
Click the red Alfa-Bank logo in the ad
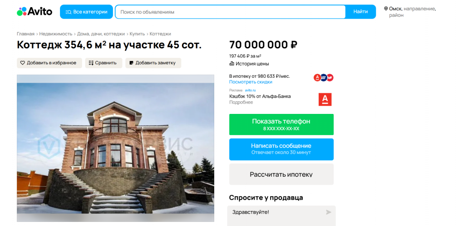[x=325, y=99]
